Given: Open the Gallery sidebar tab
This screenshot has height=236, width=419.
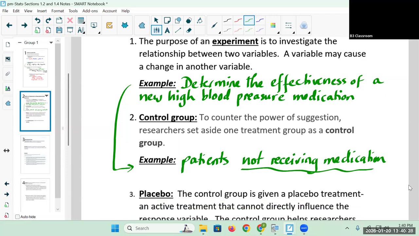Looking at the screenshot, I should [x=8, y=59].
